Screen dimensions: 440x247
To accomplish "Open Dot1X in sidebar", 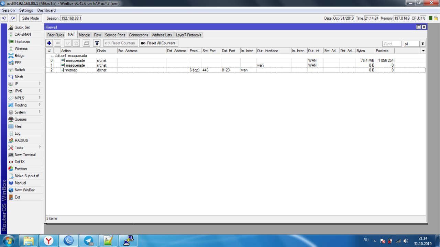I will coord(26,162).
